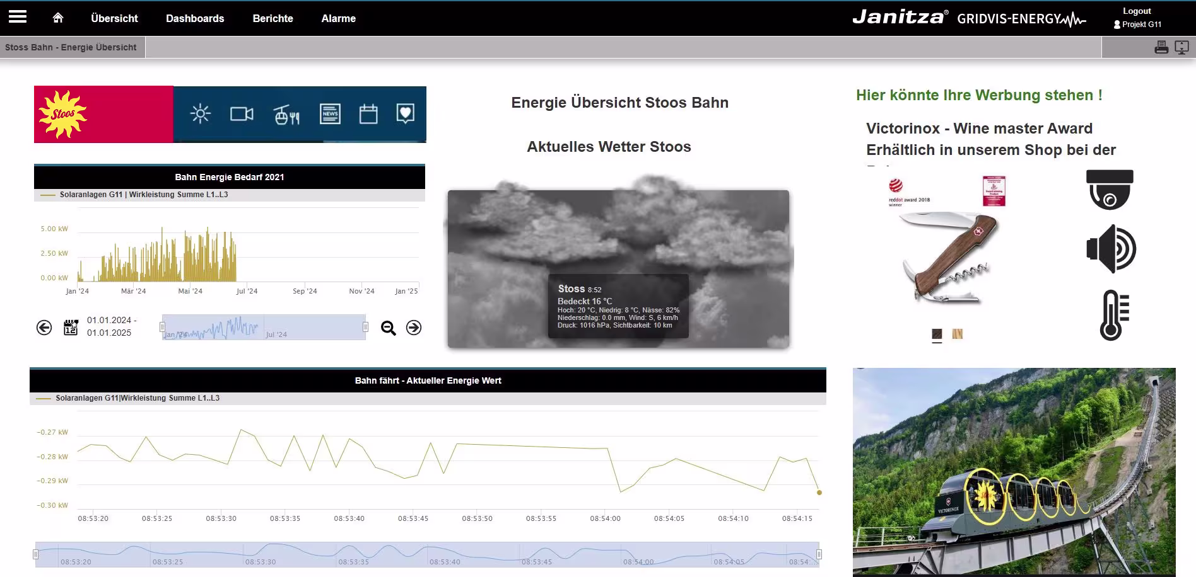Viewport: 1196px width, 577px height.
Task: Select the dark wood color swatch
Action: coord(937,334)
